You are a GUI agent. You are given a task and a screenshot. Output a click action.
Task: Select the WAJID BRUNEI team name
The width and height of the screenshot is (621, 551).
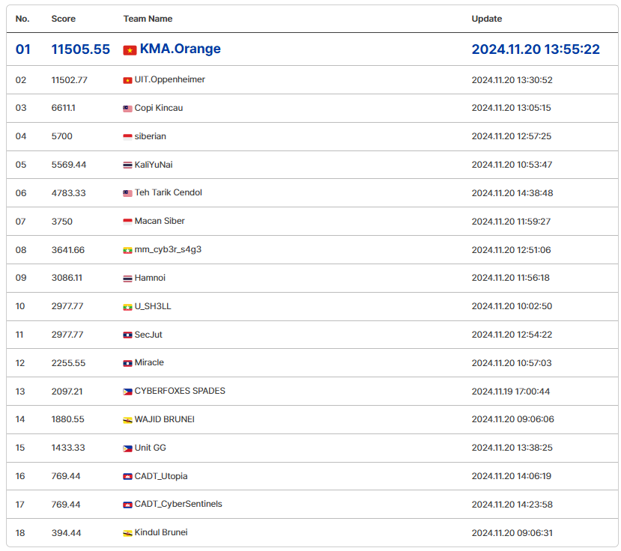coord(165,419)
